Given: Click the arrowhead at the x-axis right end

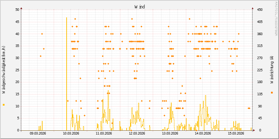Looking at the screenshot, I should 254,130.
